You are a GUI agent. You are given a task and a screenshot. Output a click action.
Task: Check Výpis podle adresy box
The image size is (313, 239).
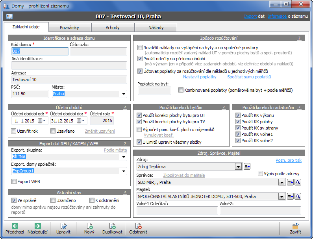pyautogui.click(x=260, y=174)
